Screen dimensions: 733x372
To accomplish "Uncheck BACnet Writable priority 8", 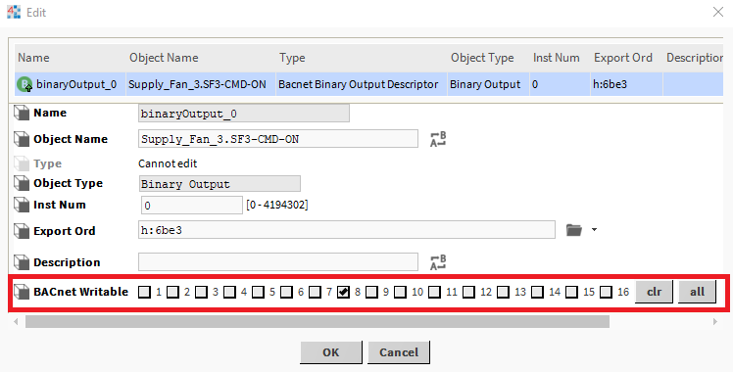I will coord(343,292).
